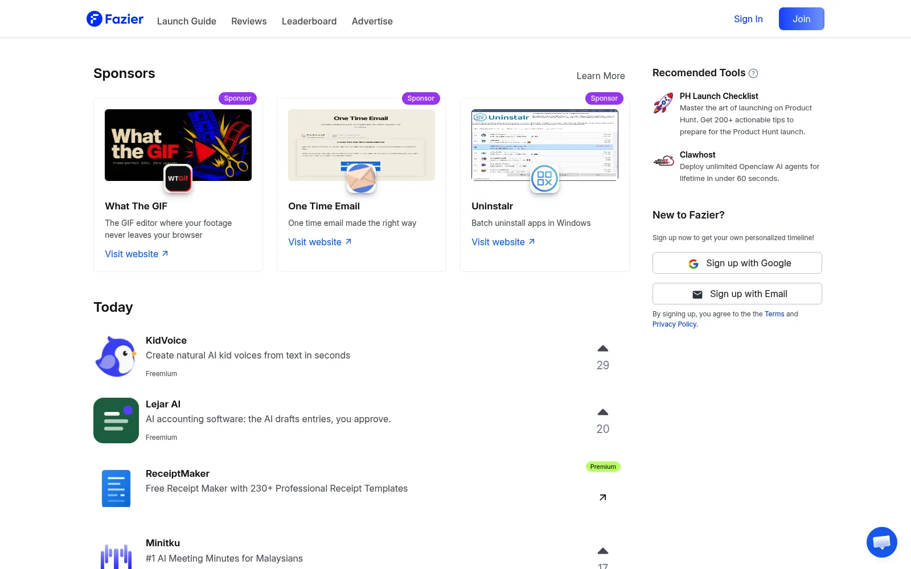Click Lejar AI accounting software description
The height and width of the screenshot is (569, 911).
pyautogui.click(x=268, y=419)
